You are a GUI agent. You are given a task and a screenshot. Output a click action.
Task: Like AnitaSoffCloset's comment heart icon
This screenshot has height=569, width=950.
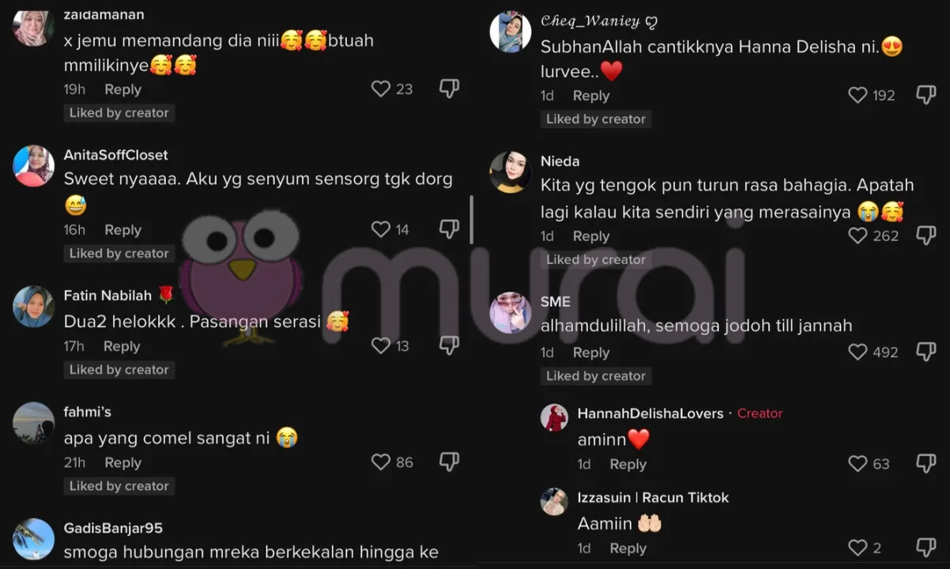(381, 229)
